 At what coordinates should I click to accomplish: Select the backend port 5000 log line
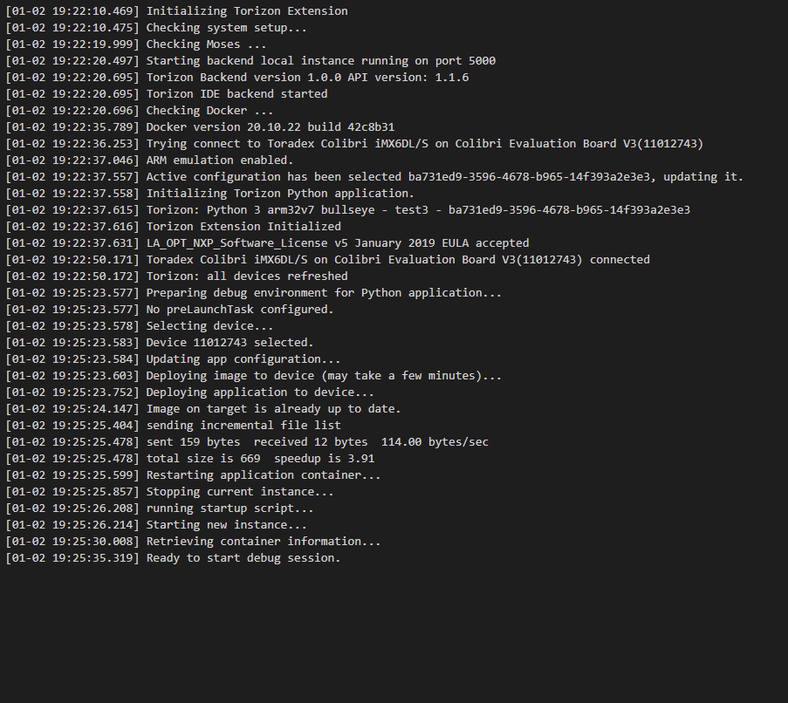[250, 61]
